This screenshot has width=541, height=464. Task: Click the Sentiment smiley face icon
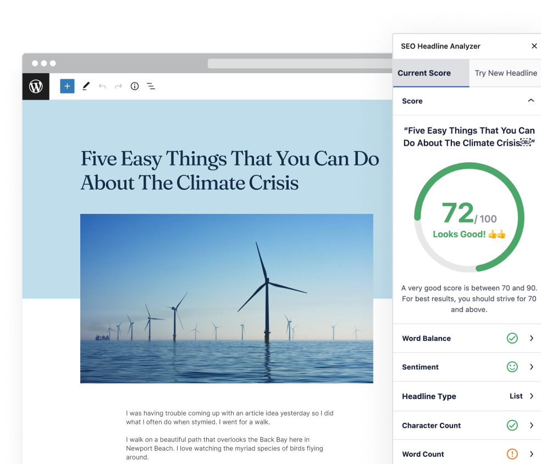tap(512, 367)
